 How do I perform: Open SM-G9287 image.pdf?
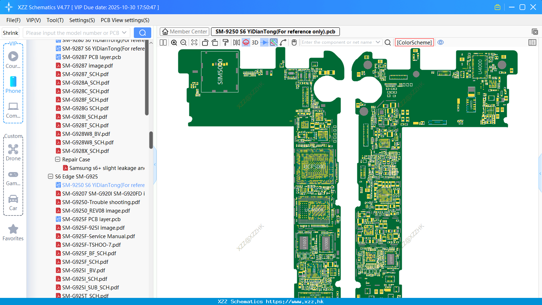click(88, 65)
